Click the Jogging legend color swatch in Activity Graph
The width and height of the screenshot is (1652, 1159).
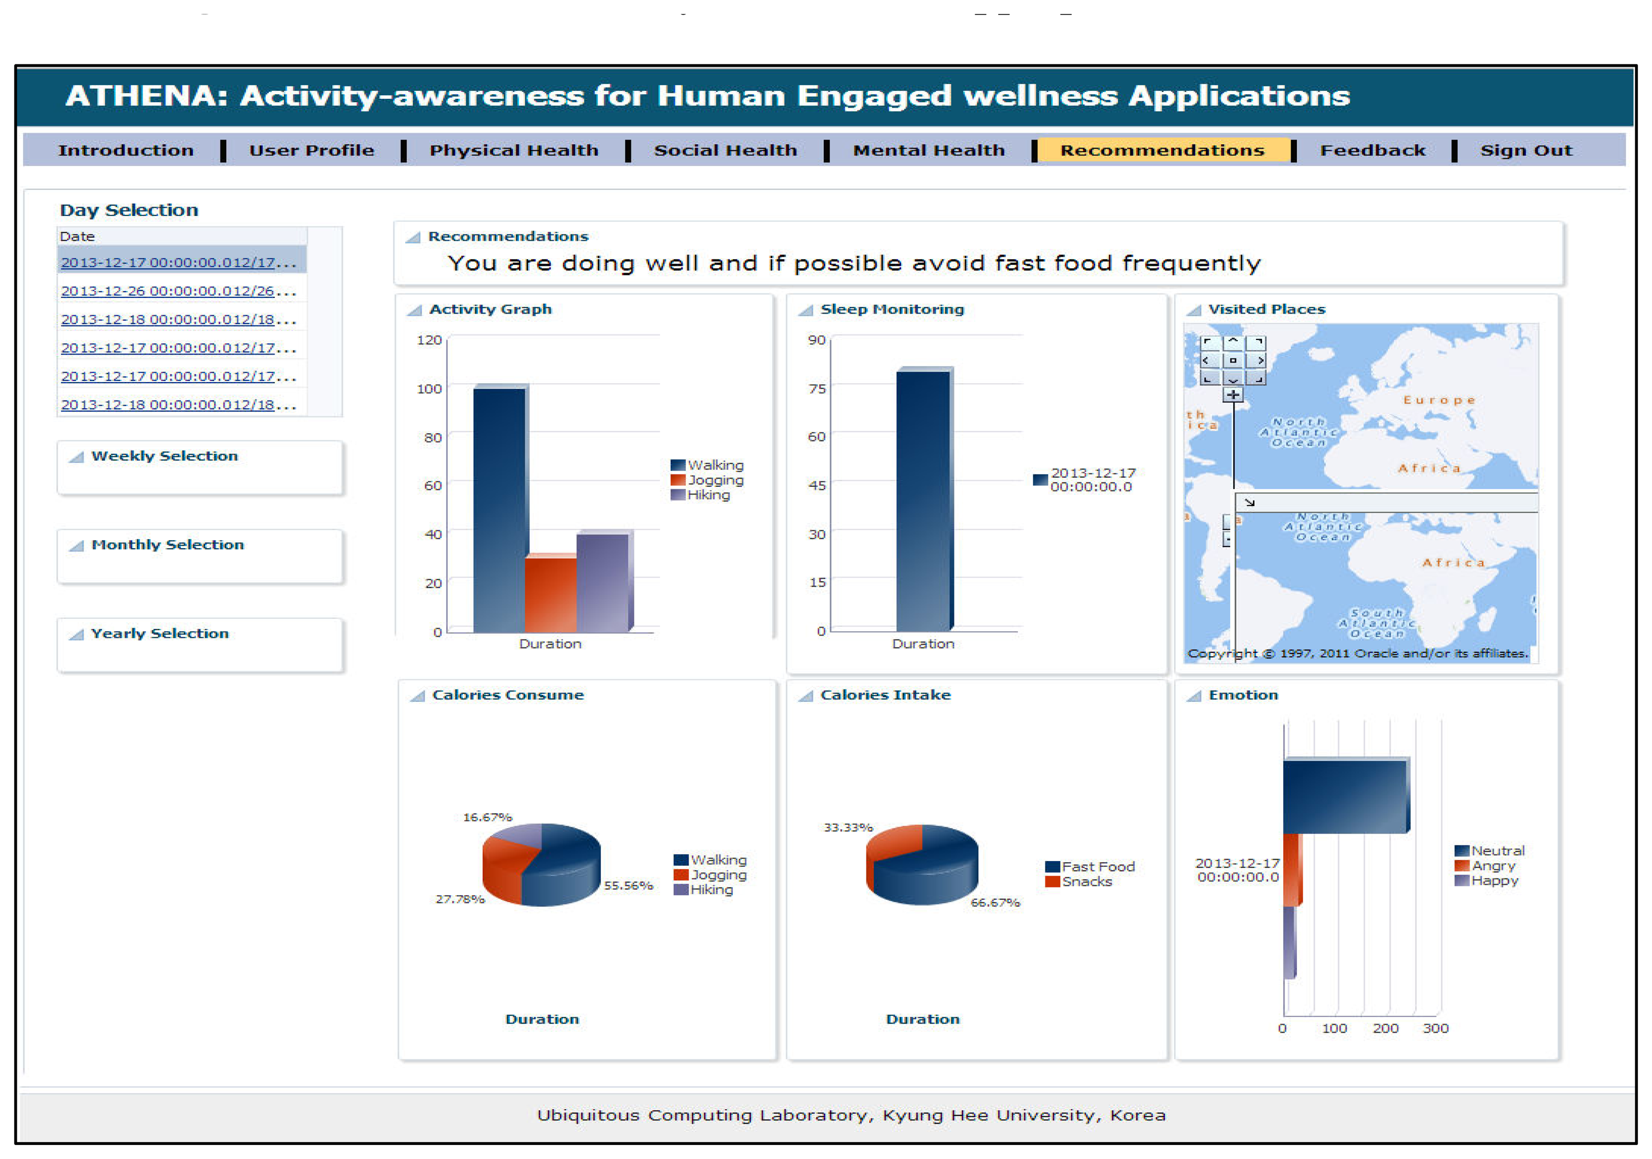[677, 480]
